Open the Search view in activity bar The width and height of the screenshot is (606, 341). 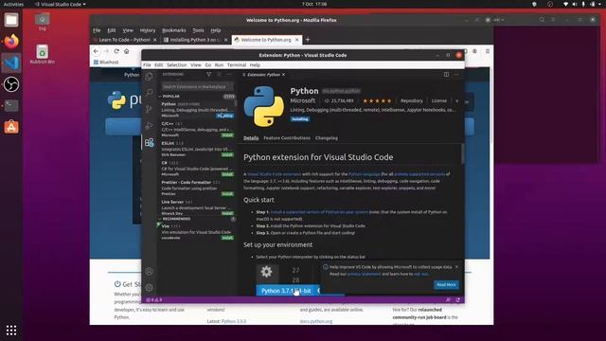pos(149,93)
